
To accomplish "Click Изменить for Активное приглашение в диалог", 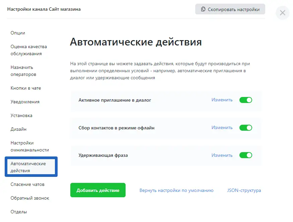I will coord(222,100).
